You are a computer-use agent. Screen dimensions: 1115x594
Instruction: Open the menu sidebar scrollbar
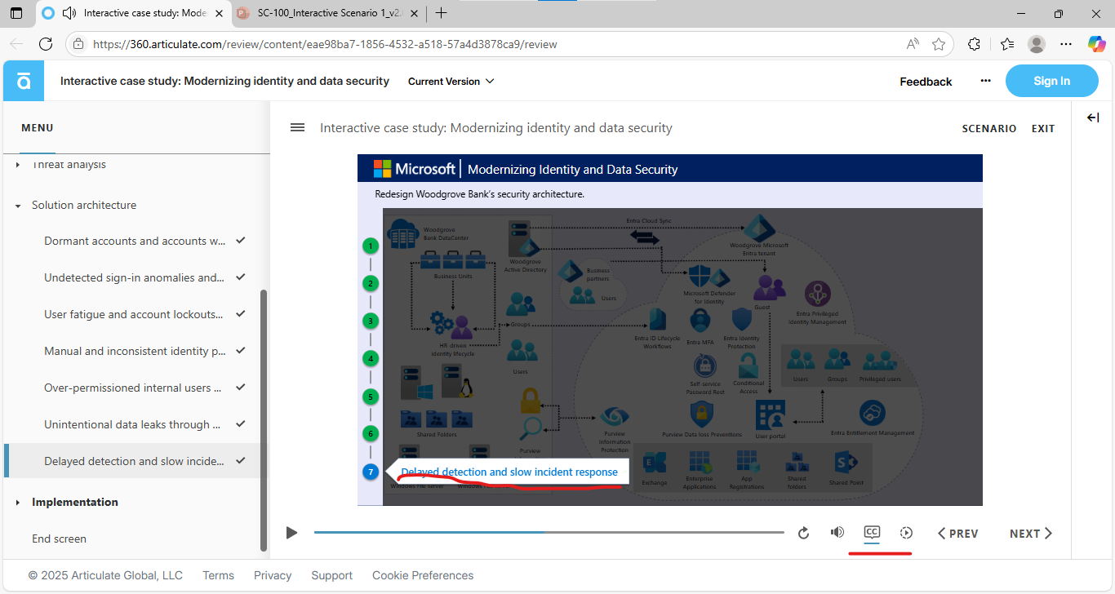tap(263, 420)
